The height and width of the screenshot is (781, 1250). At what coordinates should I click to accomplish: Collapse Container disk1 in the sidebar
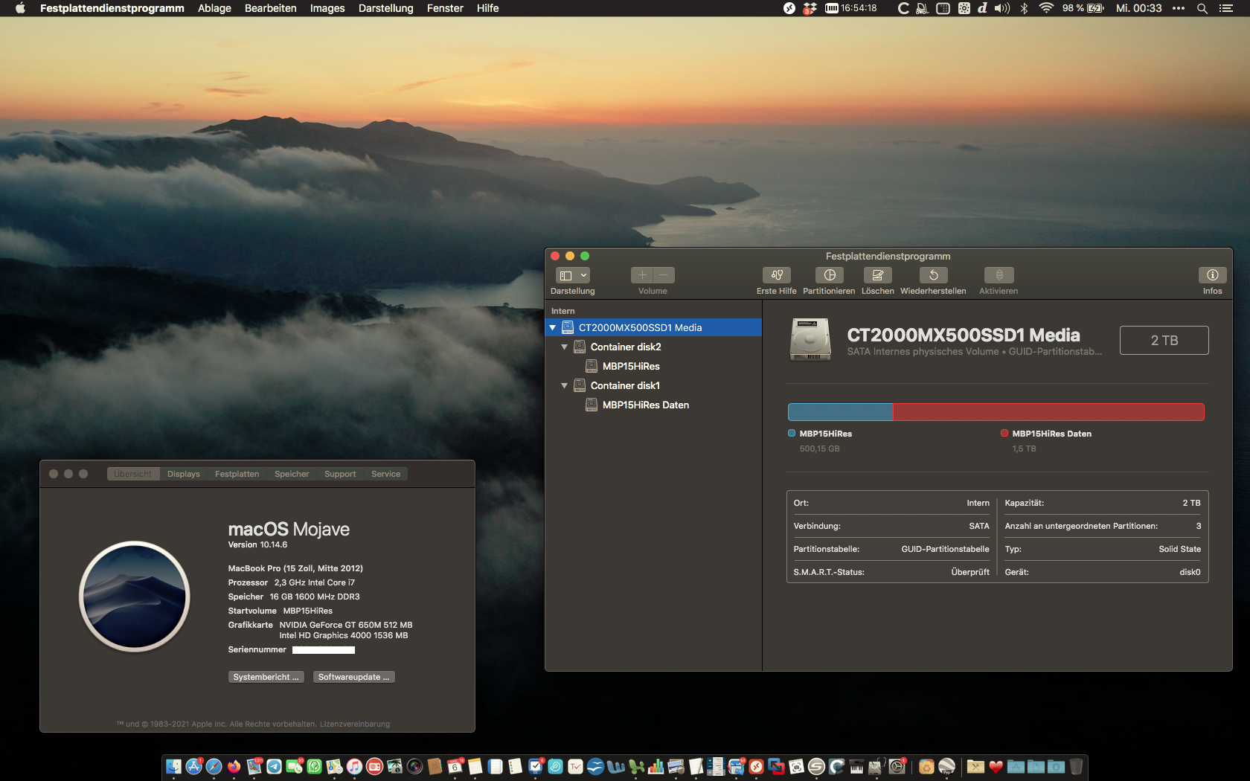pyautogui.click(x=564, y=385)
